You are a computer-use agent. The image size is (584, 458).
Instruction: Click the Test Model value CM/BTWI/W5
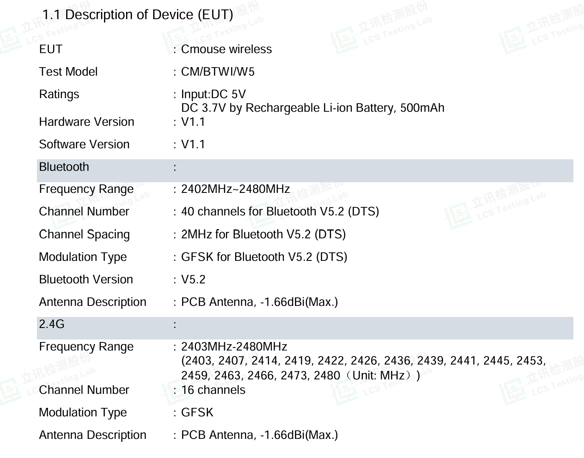(218, 72)
